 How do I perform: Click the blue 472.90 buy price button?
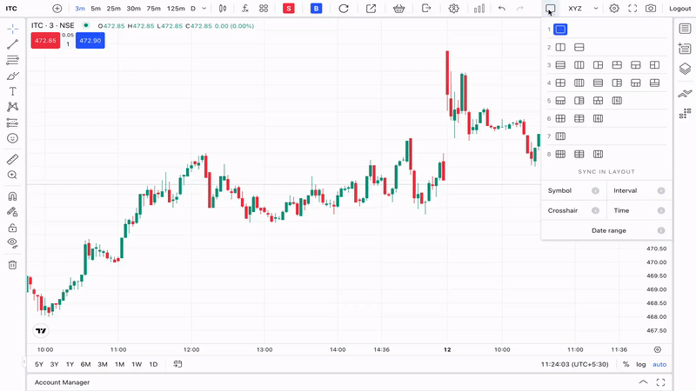(x=90, y=41)
